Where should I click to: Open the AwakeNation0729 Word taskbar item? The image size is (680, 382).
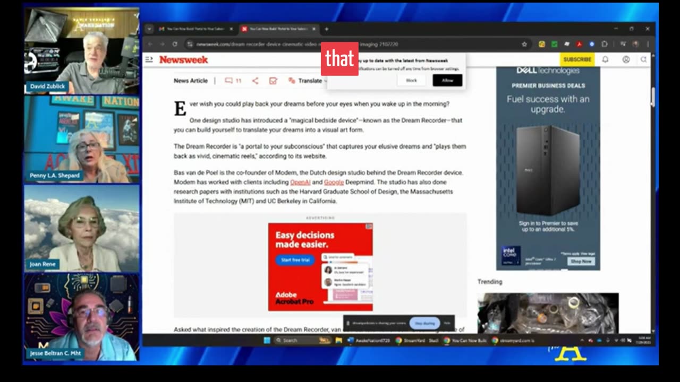369,341
